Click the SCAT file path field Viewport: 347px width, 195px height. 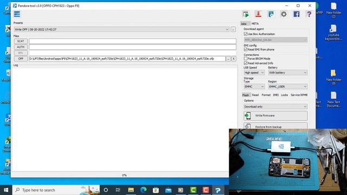[x=132, y=41]
